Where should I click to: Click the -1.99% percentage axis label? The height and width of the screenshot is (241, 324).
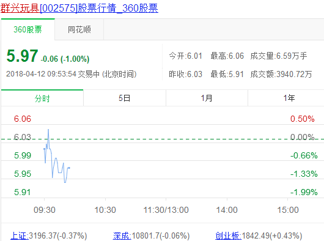[304, 192]
